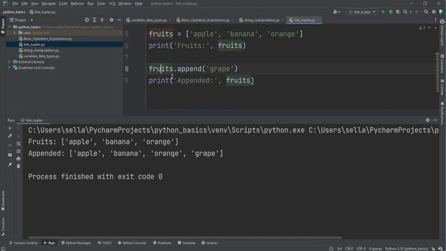Restore layout icon in Run panel left strip
The image size is (446, 251).
(x=10, y=155)
